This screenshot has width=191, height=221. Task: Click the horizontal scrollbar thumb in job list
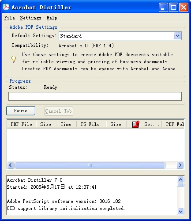pyautogui.click(x=90, y=165)
